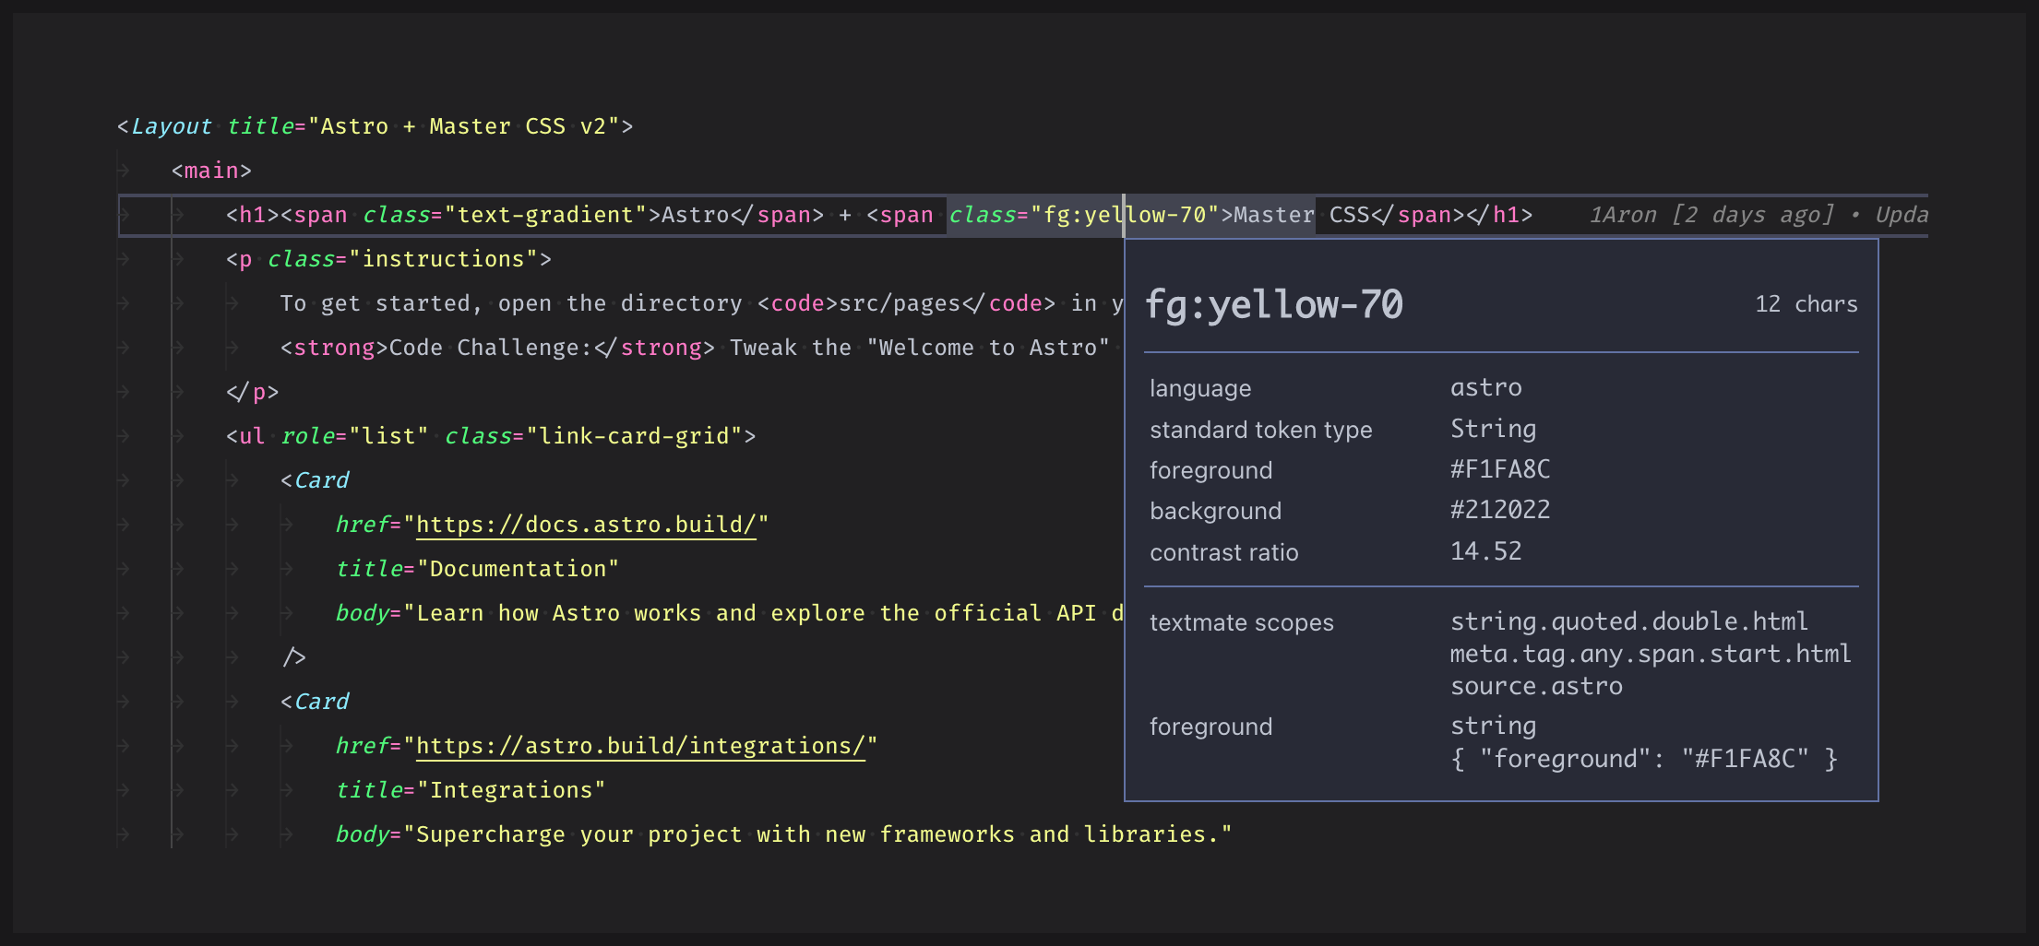Select the language value astro in the tooltip
The width and height of the screenshot is (2039, 946).
1485,387
